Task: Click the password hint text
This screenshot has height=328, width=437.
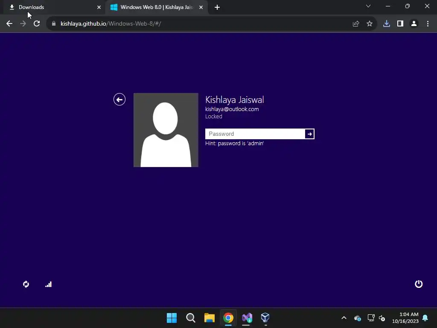Action: [x=234, y=143]
